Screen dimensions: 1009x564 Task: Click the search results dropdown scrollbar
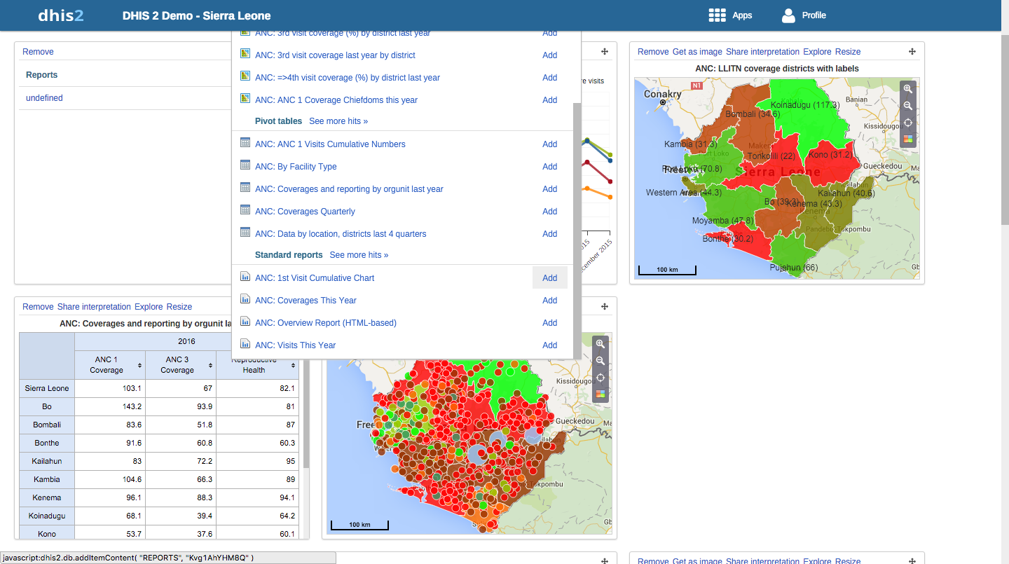[577, 231]
